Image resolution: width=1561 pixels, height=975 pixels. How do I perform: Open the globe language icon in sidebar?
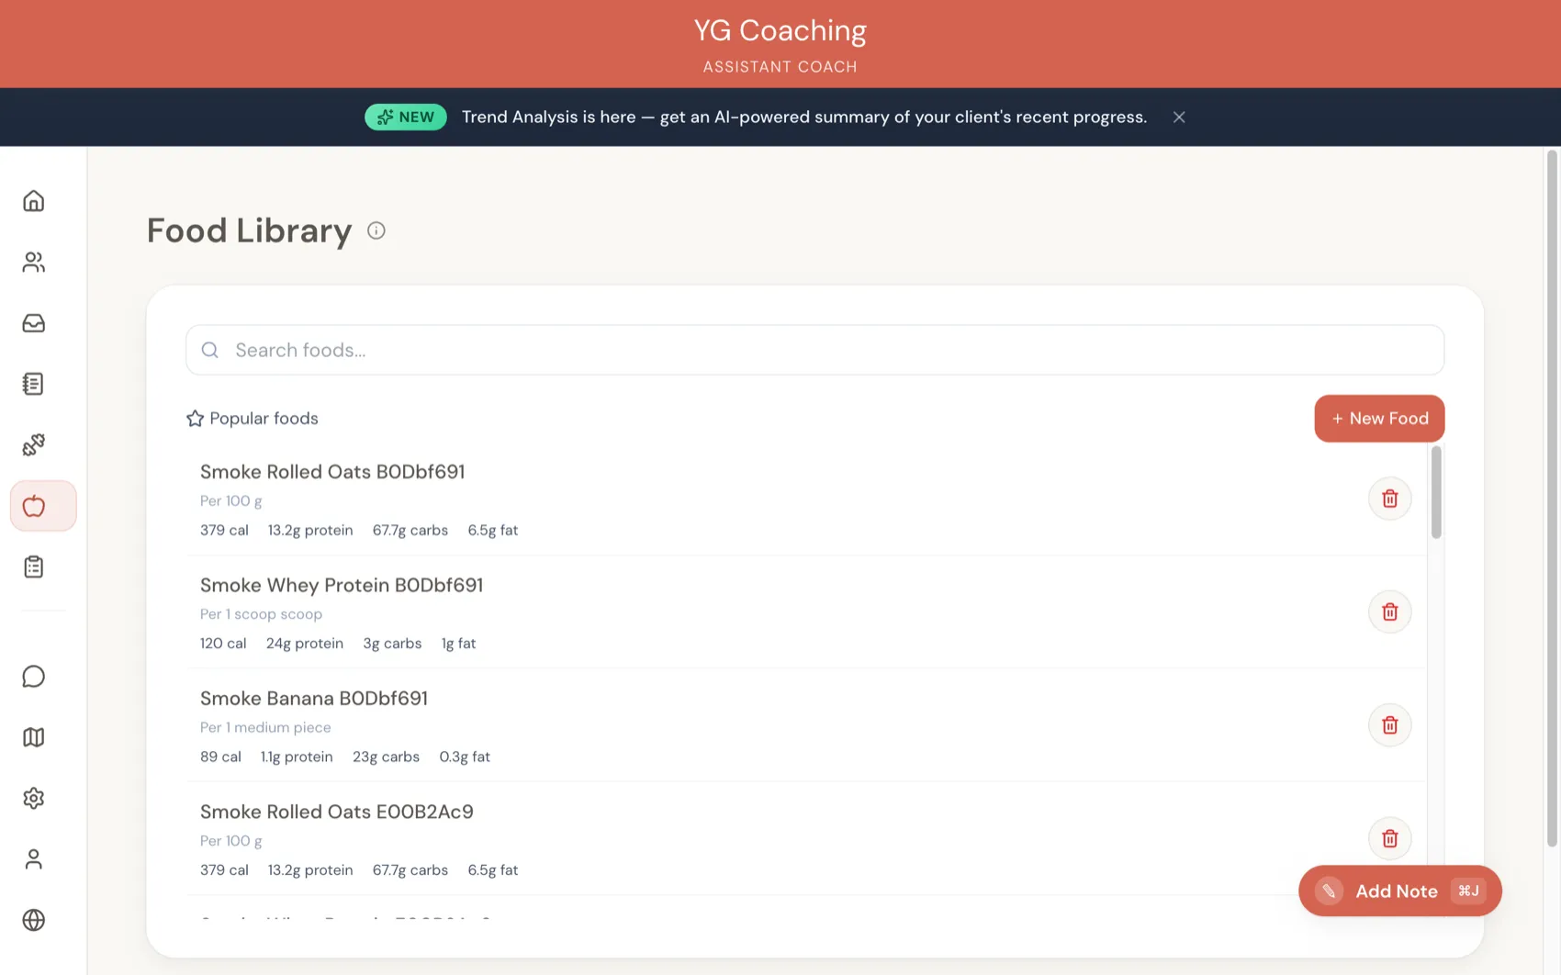[x=34, y=920]
